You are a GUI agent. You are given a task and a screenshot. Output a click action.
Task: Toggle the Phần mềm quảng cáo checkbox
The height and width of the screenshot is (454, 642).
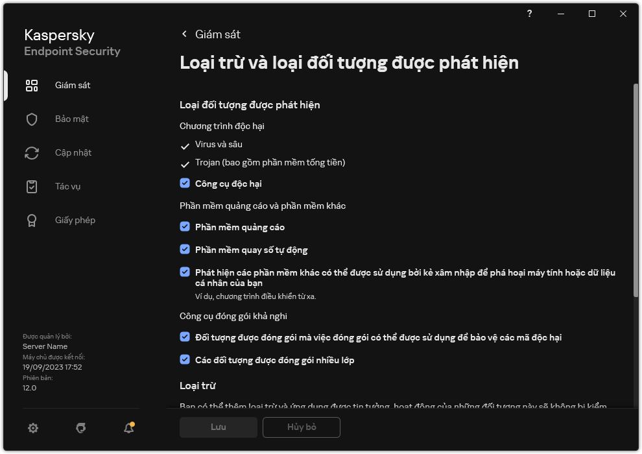[185, 227]
